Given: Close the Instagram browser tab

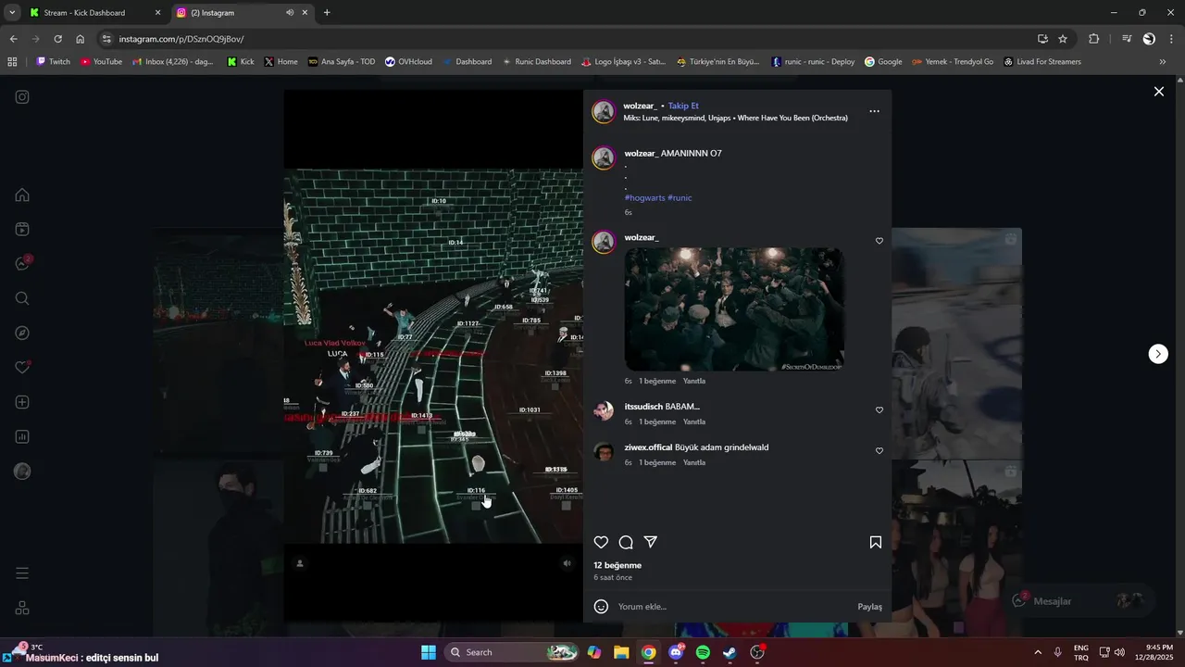Looking at the screenshot, I should pos(305,13).
